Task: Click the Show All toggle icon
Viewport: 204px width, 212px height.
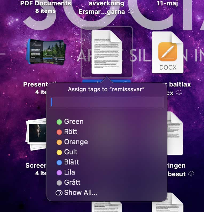Action: coord(59,193)
